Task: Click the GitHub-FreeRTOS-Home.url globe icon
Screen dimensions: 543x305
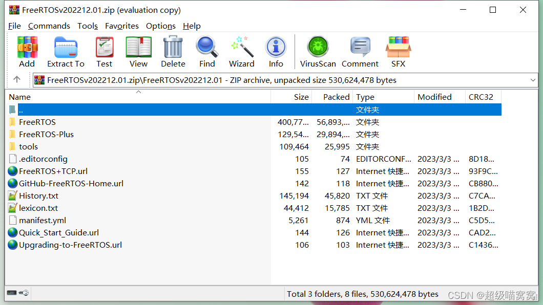Action: point(12,183)
